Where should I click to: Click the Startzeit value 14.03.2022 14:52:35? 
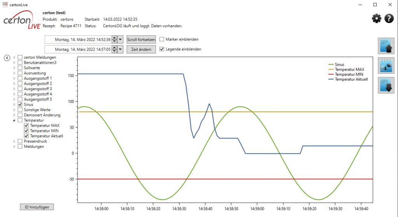(120, 19)
